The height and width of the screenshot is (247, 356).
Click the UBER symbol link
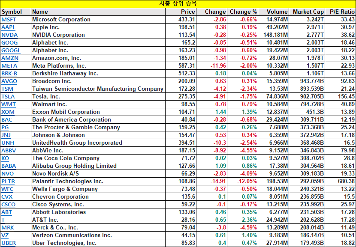coord(9,243)
